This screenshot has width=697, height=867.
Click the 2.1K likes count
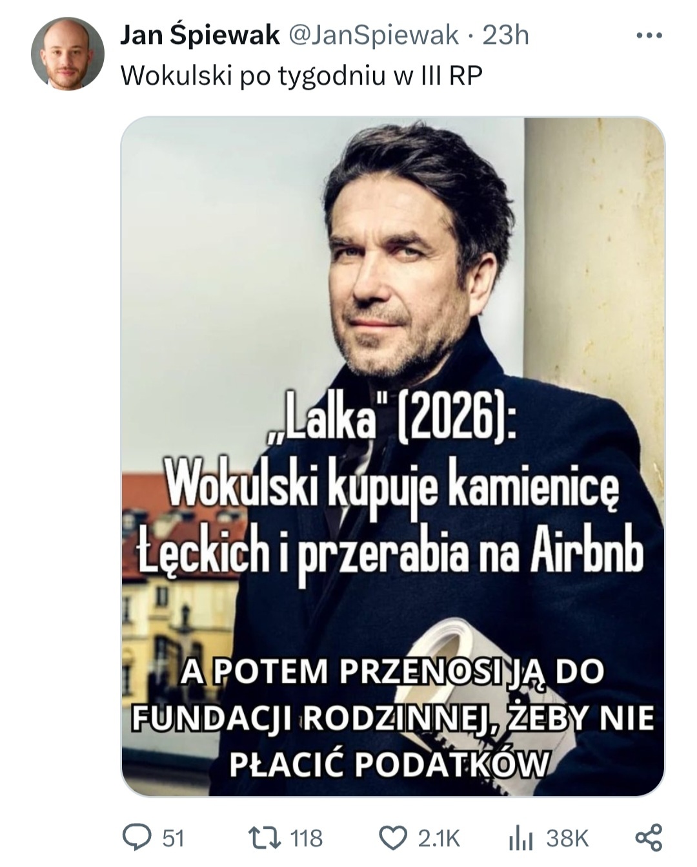click(x=439, y=839)
